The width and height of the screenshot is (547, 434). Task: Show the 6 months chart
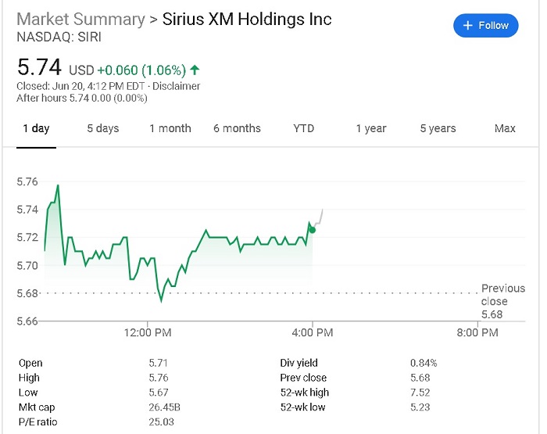pyautogui.click(x=238, y=128)
